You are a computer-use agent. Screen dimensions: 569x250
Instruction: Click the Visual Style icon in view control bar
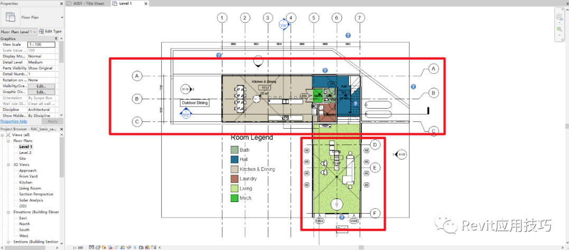coord(98,247)
